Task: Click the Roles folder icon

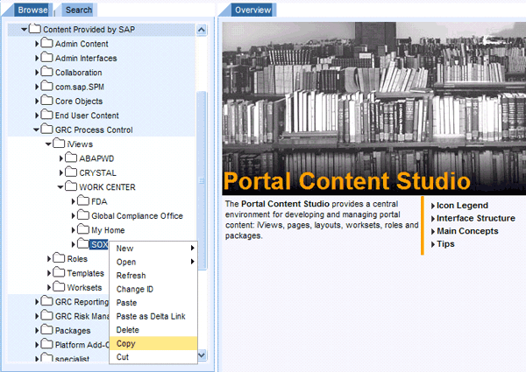Action: tap(59, 258)
